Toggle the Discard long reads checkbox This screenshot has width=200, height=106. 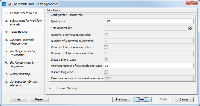(x=106, y=72)
